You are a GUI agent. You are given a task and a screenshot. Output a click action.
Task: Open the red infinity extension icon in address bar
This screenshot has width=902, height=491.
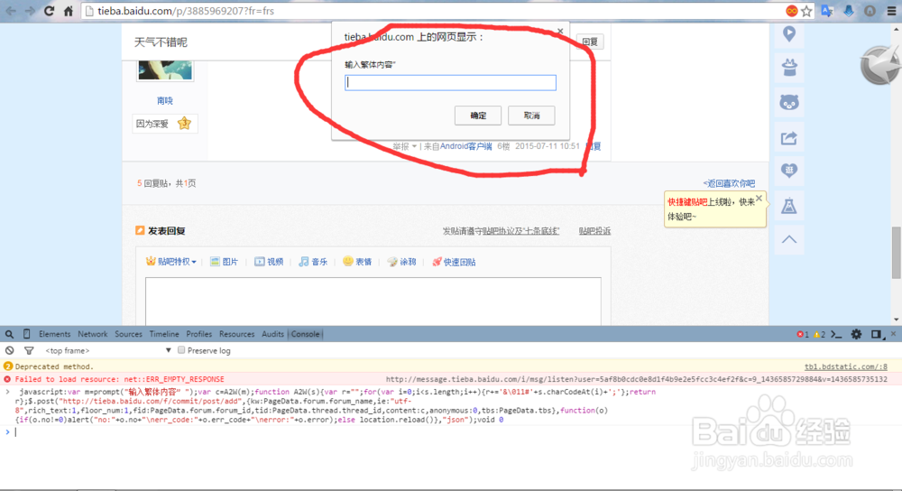792,11
